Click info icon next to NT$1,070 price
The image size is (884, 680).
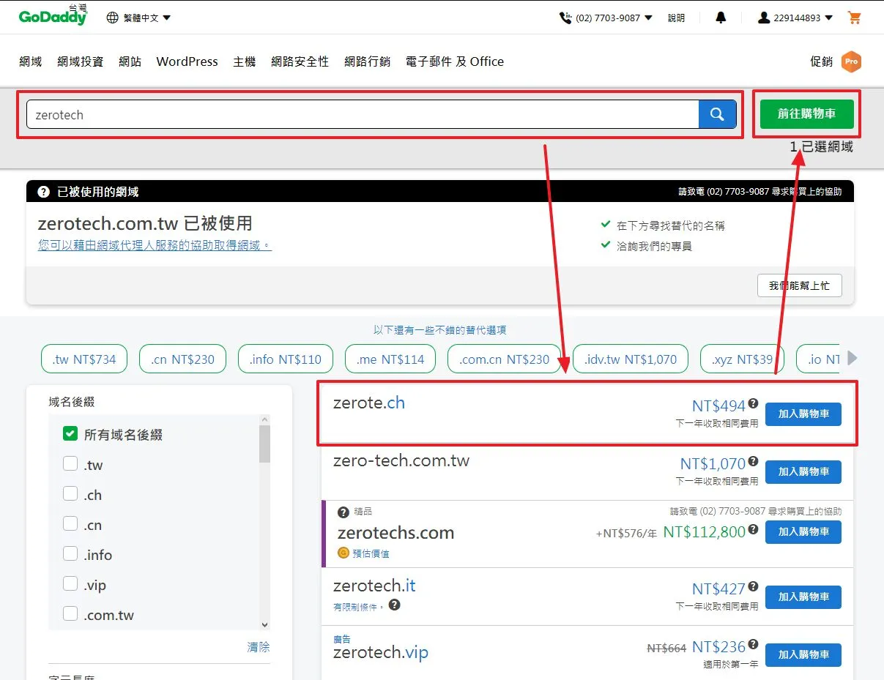(x=753, y=462)
